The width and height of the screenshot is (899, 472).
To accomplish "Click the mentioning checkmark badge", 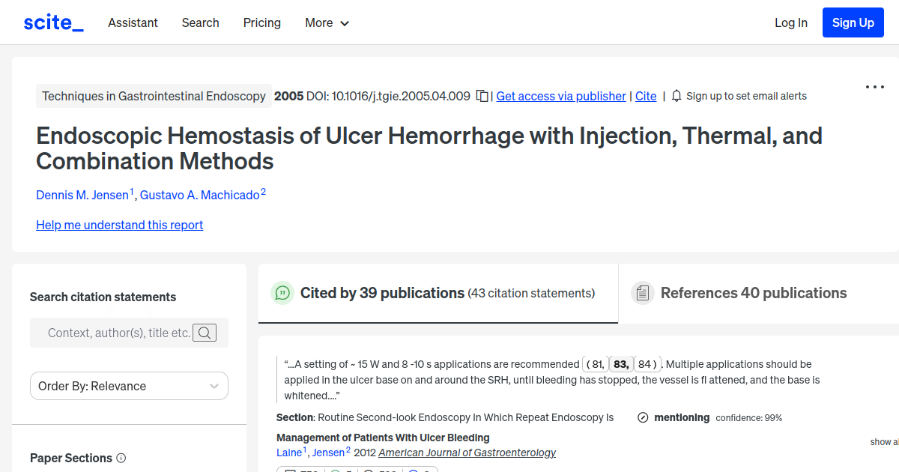I will tap(643, 417).
